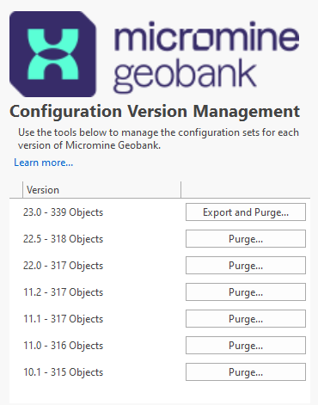
Task: Purge the 10.1 configuration set
Action: (246, 372)
